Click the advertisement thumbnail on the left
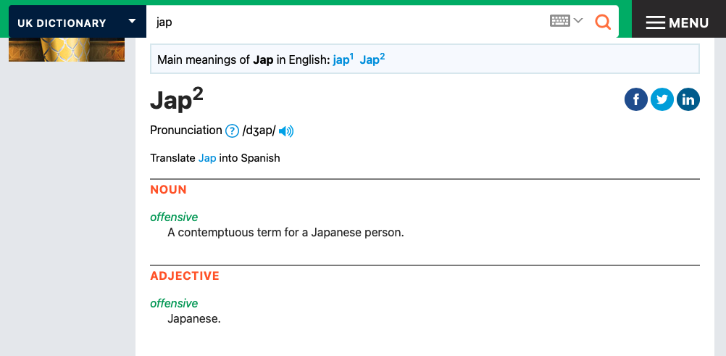This screenshot has width=726, height=356. point(67,49)
